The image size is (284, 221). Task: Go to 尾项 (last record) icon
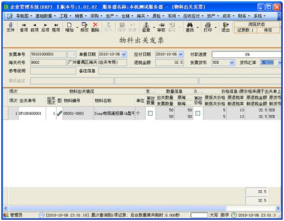[x=56, y=27]
